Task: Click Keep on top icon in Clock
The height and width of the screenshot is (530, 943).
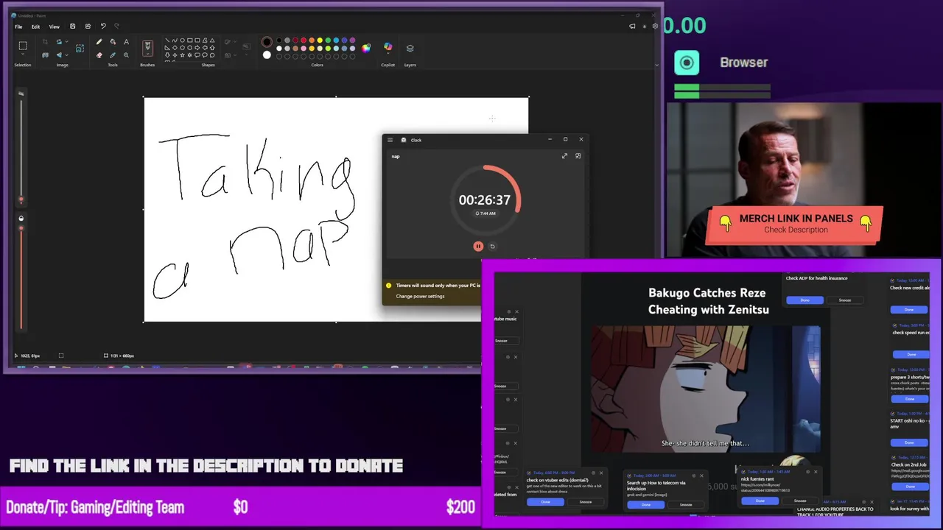Action: pyautogui.click(x=578, y=156)
